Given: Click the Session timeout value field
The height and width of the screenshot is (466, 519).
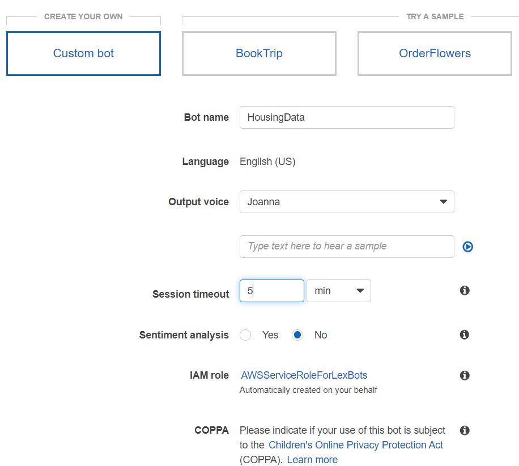Looking at the screenshot, I should pyautogui.click(x=271, y=290).
